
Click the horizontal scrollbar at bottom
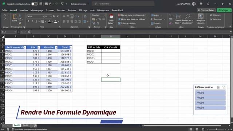point(182,126)
